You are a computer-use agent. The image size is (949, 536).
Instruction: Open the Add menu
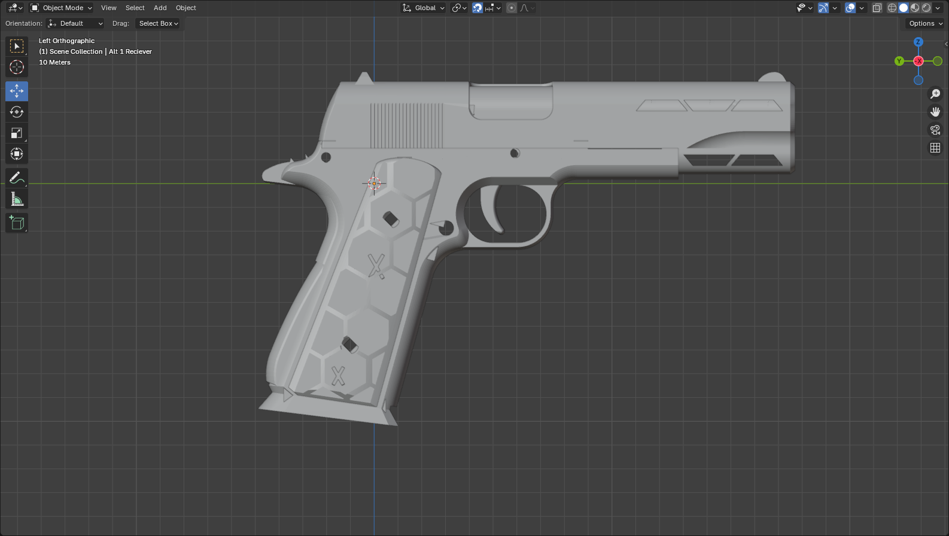(x=160, y=8)
